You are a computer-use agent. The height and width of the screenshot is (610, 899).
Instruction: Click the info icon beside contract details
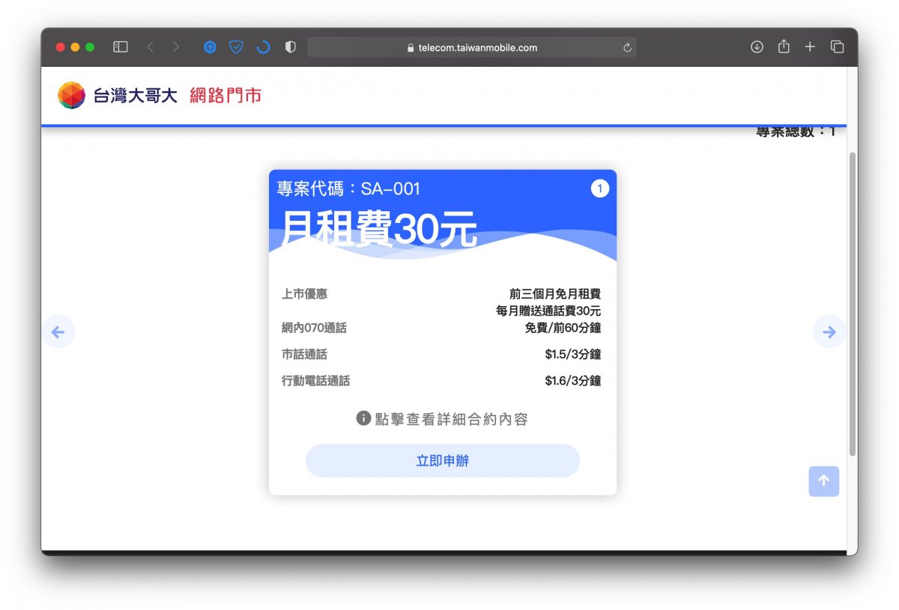(x=363, y=418)
